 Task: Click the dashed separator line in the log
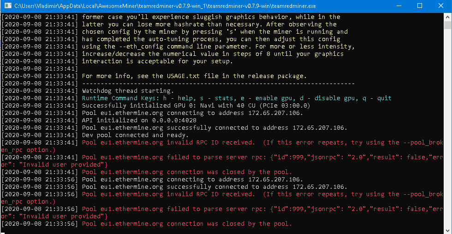tap(218, 84)
